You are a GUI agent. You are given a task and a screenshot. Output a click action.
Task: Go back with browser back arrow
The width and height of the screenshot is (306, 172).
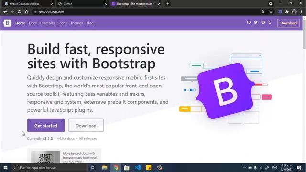coord(5,11)
